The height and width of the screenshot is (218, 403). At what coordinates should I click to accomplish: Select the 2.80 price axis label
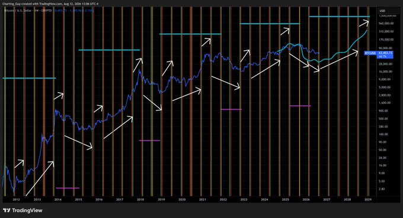click(382, 189)
